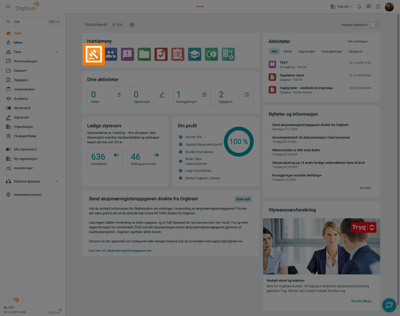Open notifications bell in the top bar

tap(359, 6)
